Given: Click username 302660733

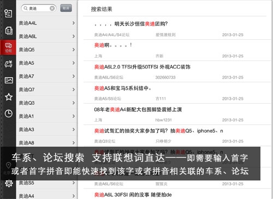Looking at the screenshot, I should click(165, 77).
